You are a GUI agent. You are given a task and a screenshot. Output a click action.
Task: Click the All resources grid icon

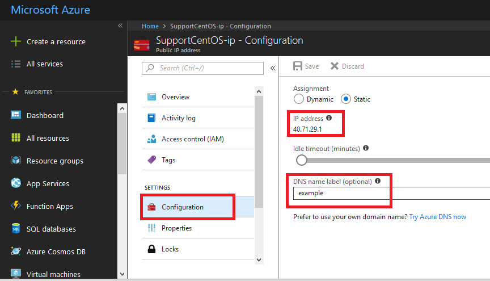pos(16,138)
